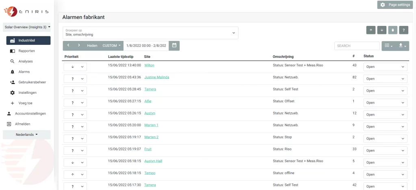Click the Heden button
Screen dimensions: 416x190
92,46
